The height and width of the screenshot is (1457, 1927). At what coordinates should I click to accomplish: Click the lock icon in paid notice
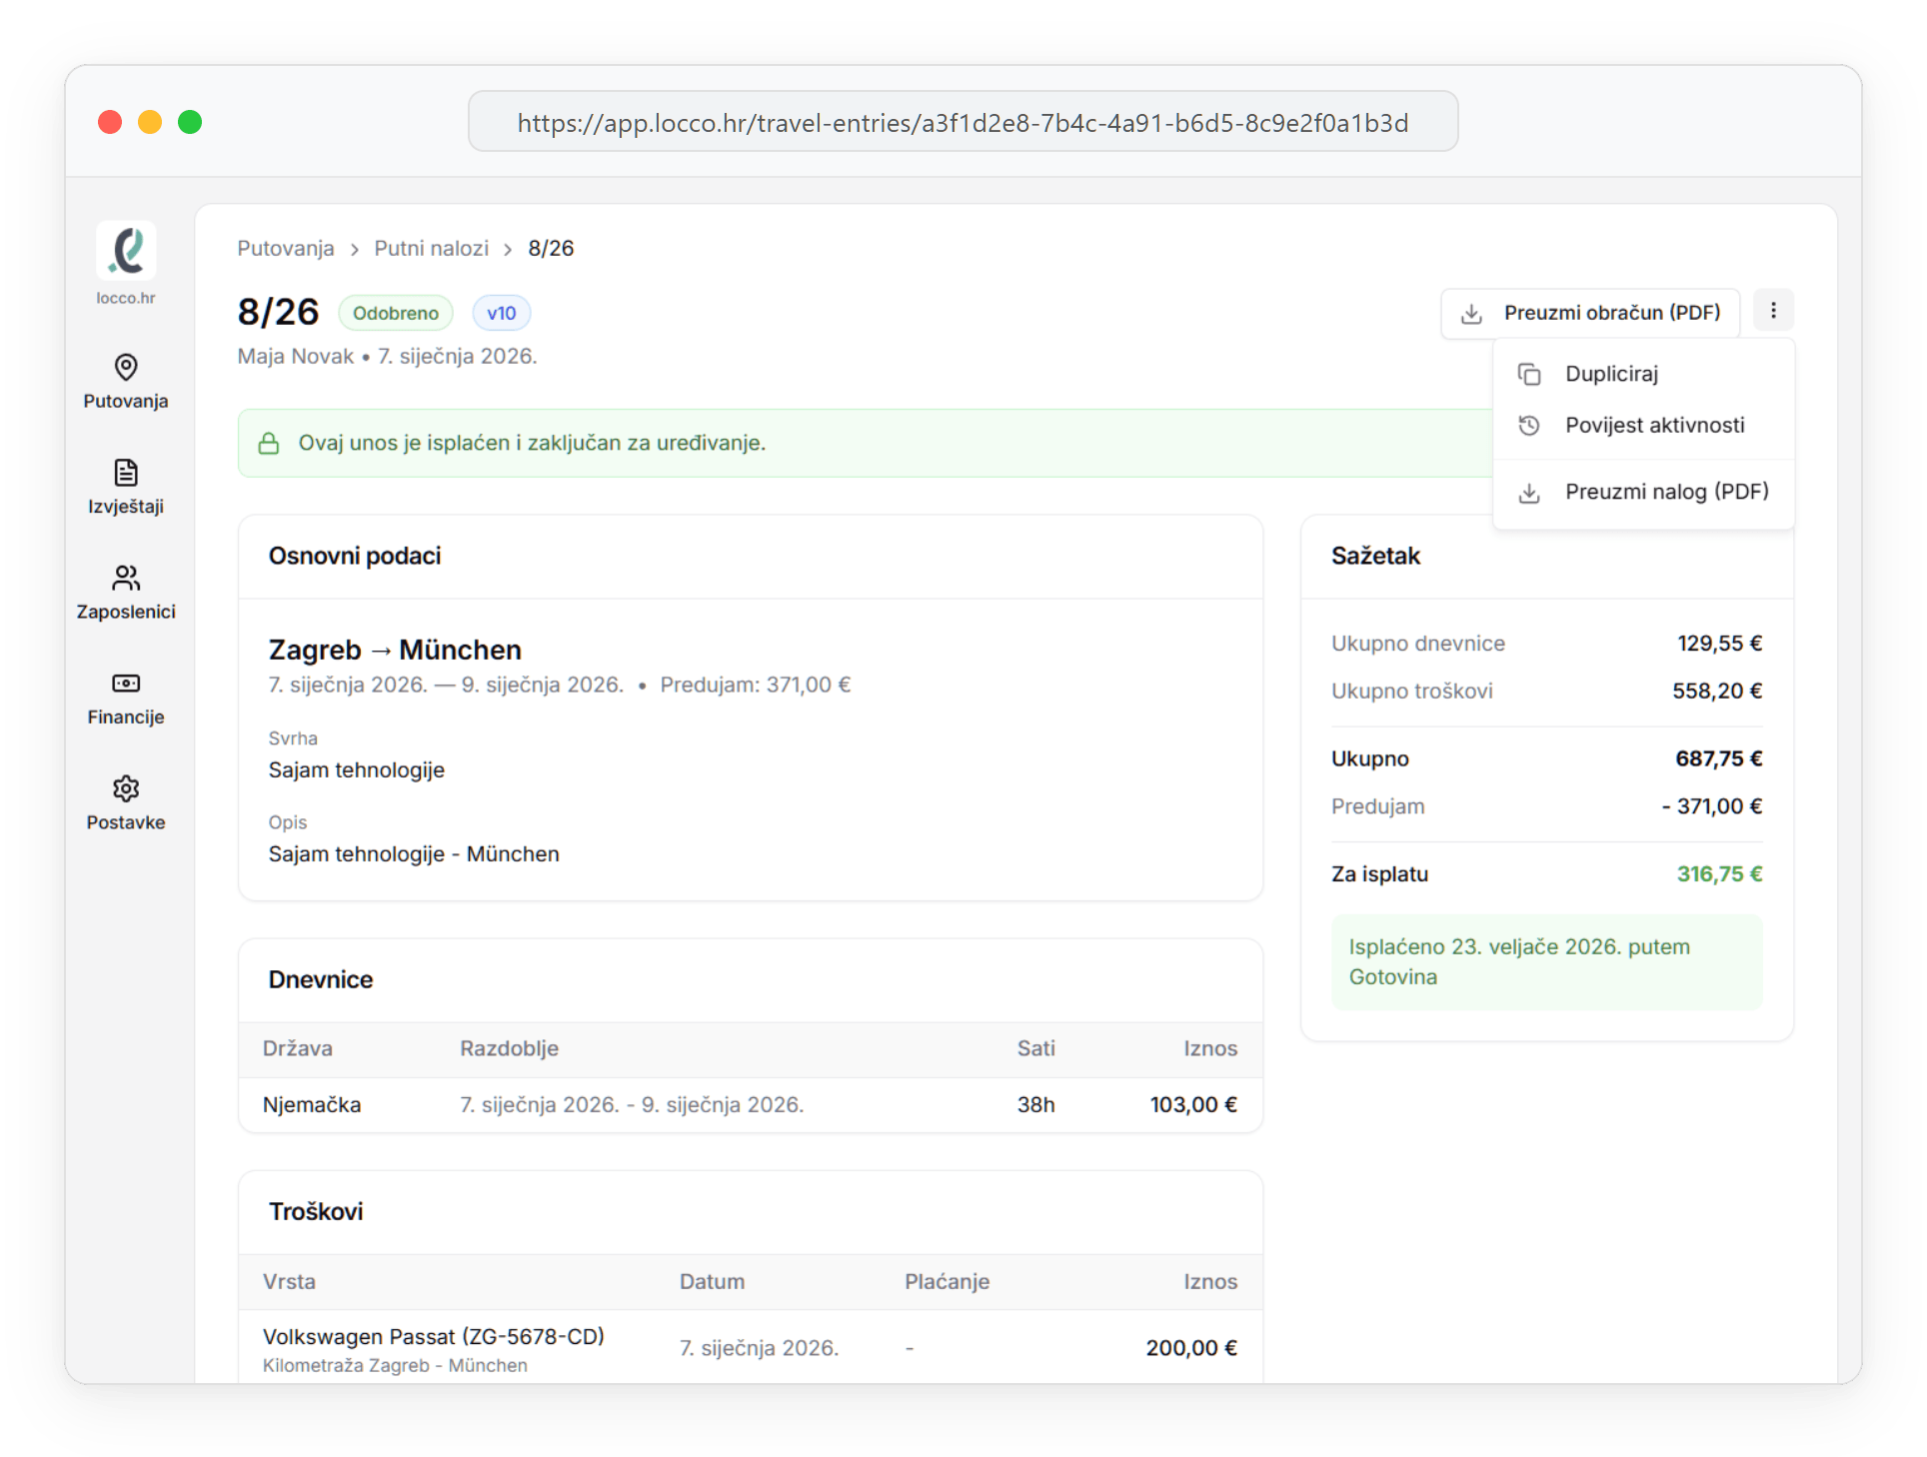pyautogui.click(x=269, y=444)
